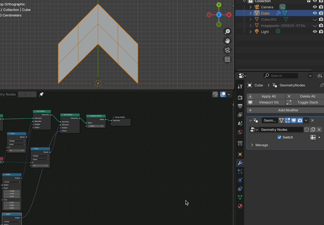Open the modifier extra options dropdown arrow
324x225 pixels.
coord(306,120)
